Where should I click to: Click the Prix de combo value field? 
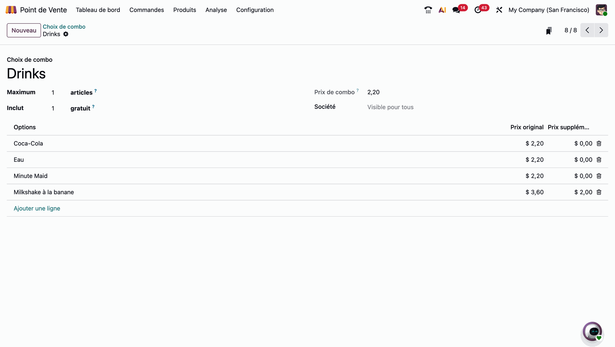coord(373,92)
